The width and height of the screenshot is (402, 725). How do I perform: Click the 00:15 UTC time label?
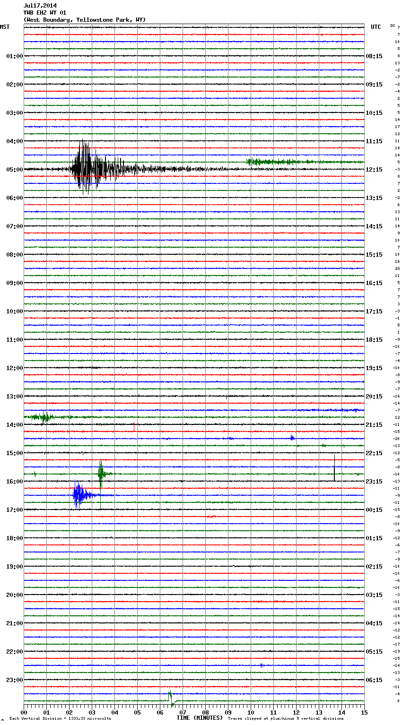(x=374, y=510)
